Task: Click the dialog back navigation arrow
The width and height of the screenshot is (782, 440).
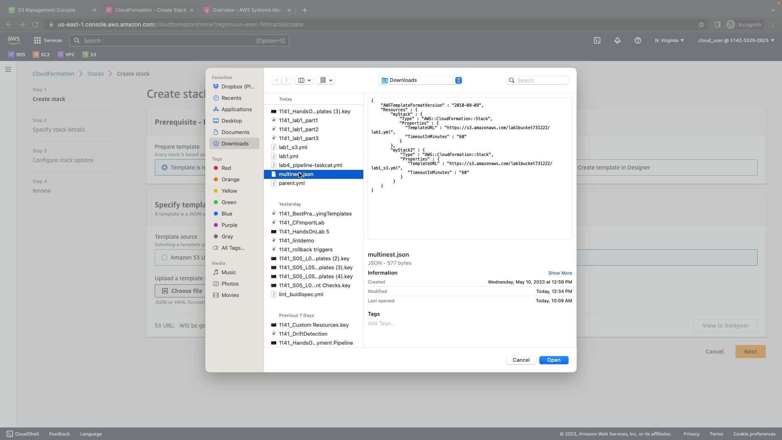Action: (277, 80)
